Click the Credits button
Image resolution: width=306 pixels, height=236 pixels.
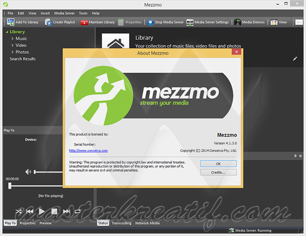[218, 172]
